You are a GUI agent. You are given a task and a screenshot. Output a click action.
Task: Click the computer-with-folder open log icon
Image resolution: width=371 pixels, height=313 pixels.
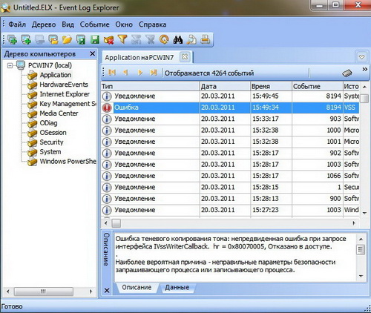[x=53, y=39]
